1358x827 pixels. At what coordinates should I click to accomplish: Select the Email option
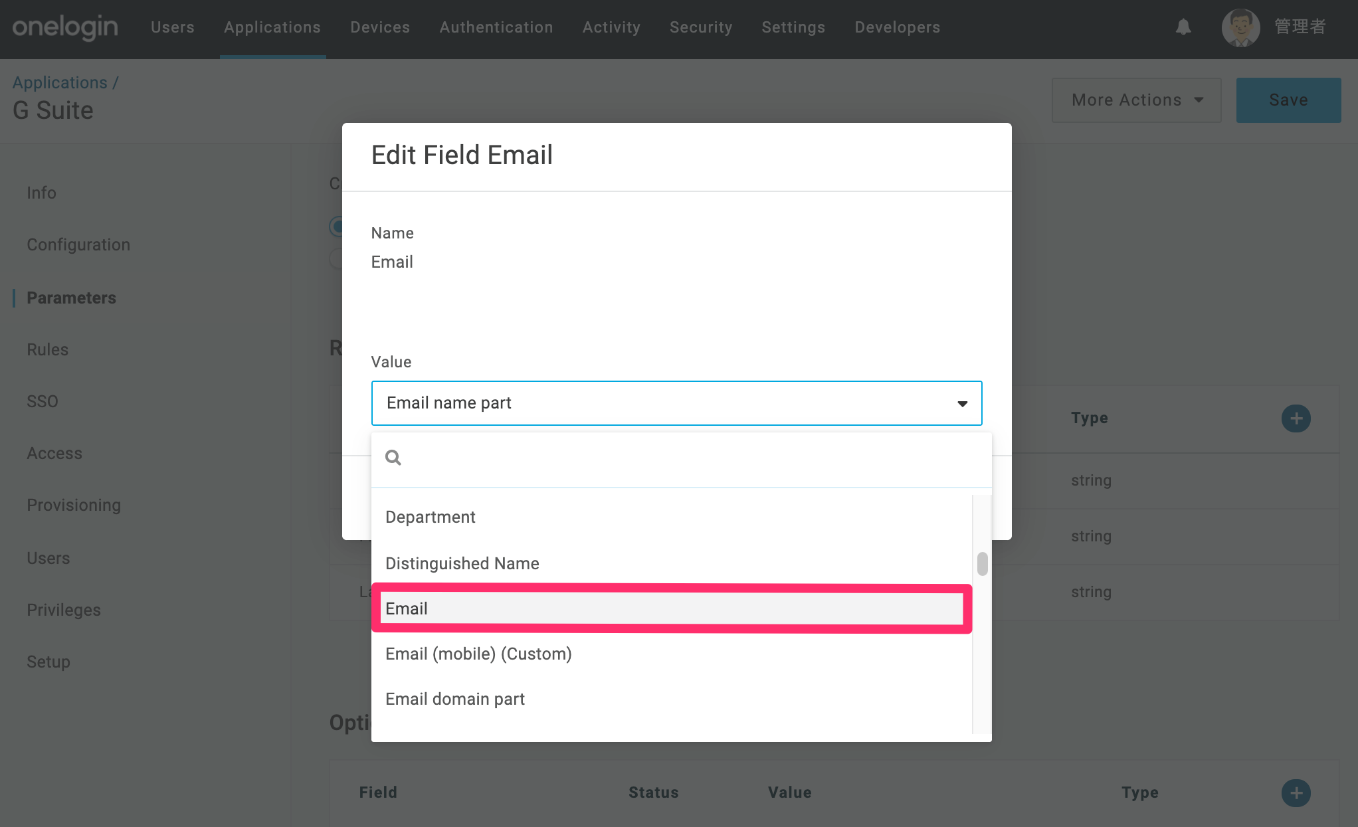(x=671, y=608)
